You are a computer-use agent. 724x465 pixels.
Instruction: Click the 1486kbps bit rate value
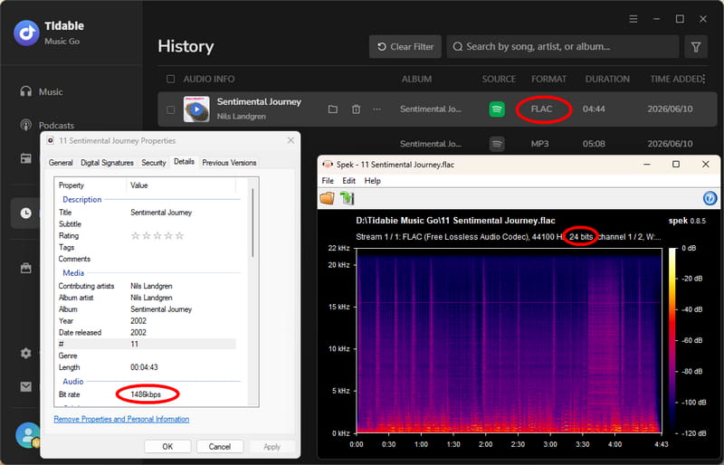point(146,394)
